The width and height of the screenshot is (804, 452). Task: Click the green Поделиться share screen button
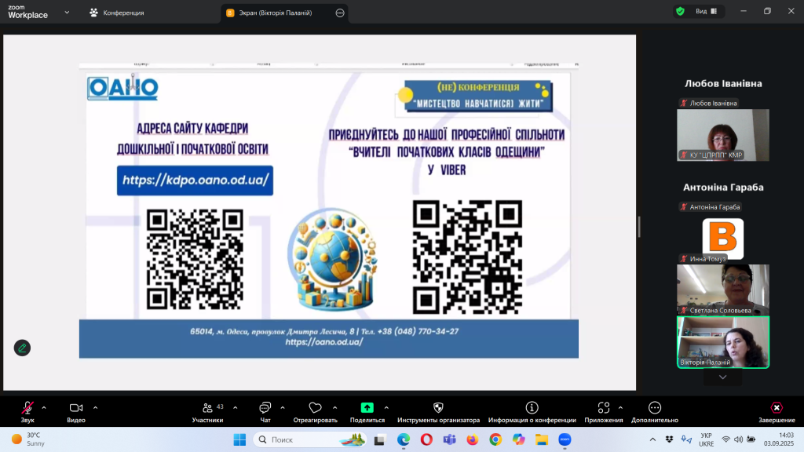point(367,408)
